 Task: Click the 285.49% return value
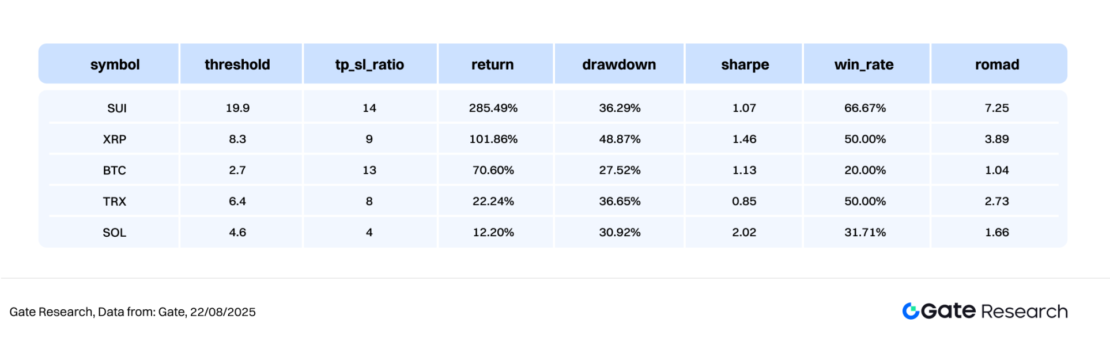coord(493,108)
